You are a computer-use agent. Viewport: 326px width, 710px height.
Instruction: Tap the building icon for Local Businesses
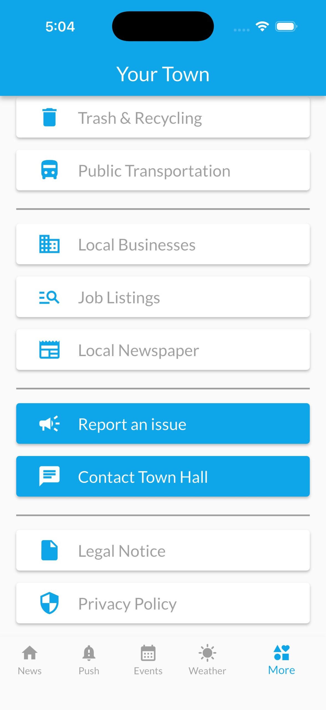tap(49, 244)
